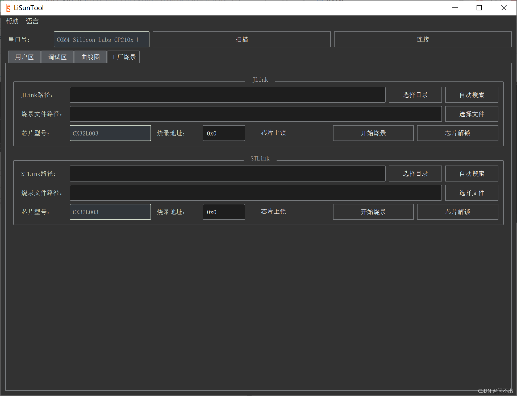The height and width of the screenshot is (396, 517).
Task: Click the STLink 烧录地址 0x0 field
Action: 224,212
